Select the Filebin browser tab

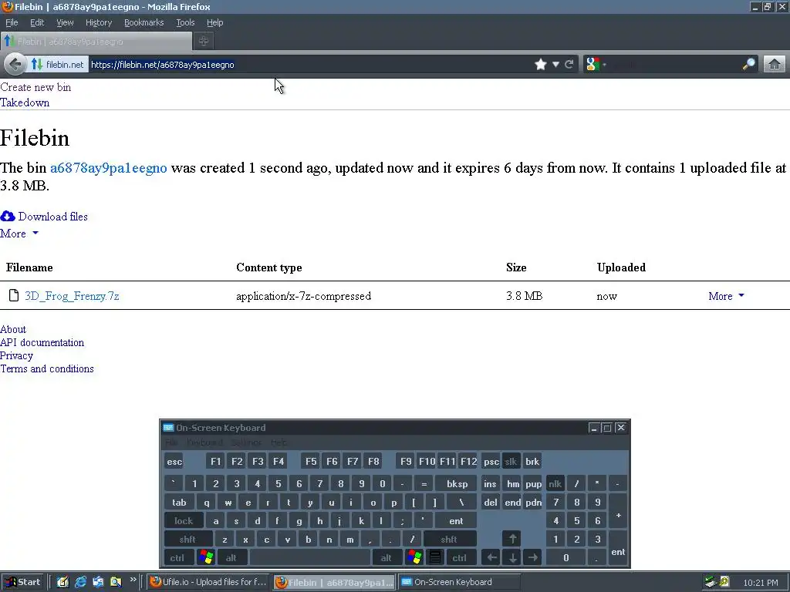96,42
